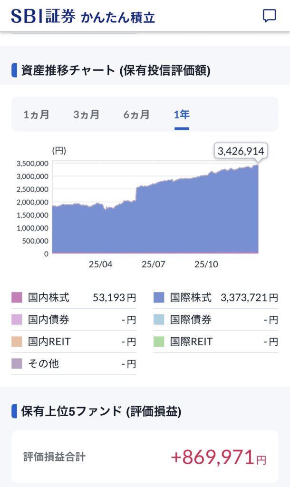This screenshot has width=290, height=487.
Task: Click the 保有上位5ファンド section heading
Action: coord(101,410)
